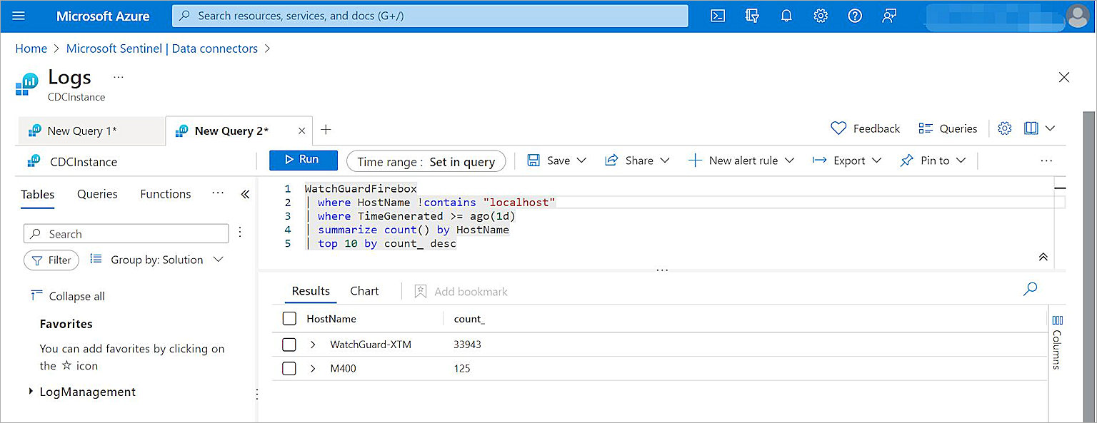
Task: Go to Home via breadcrumb link
Action: pos(31,48)
